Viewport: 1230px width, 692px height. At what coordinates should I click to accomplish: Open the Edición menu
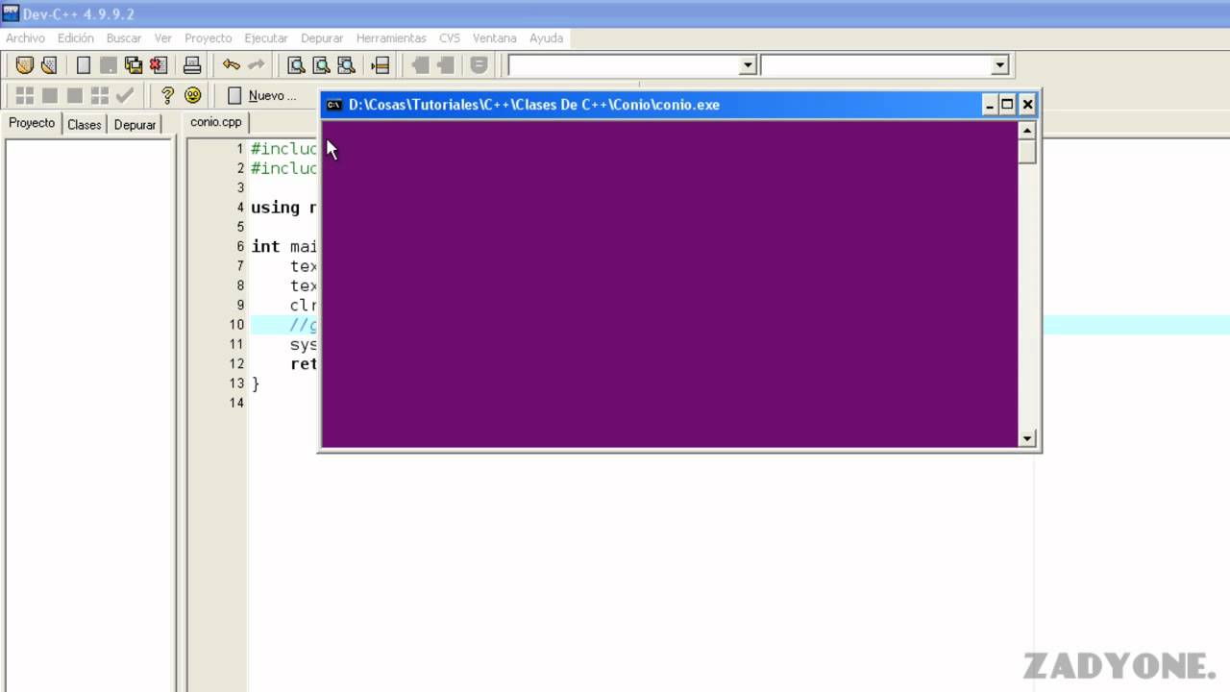[x=76, y=38]
